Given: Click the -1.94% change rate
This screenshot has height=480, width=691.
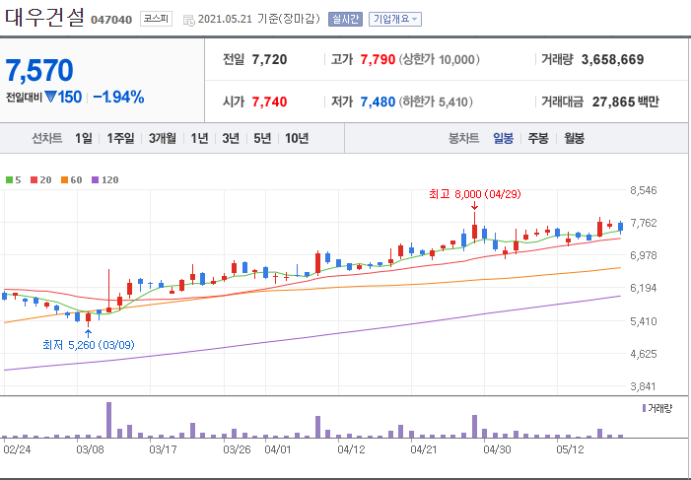Looking at the screenshot, I should click(x=118, y=98).
